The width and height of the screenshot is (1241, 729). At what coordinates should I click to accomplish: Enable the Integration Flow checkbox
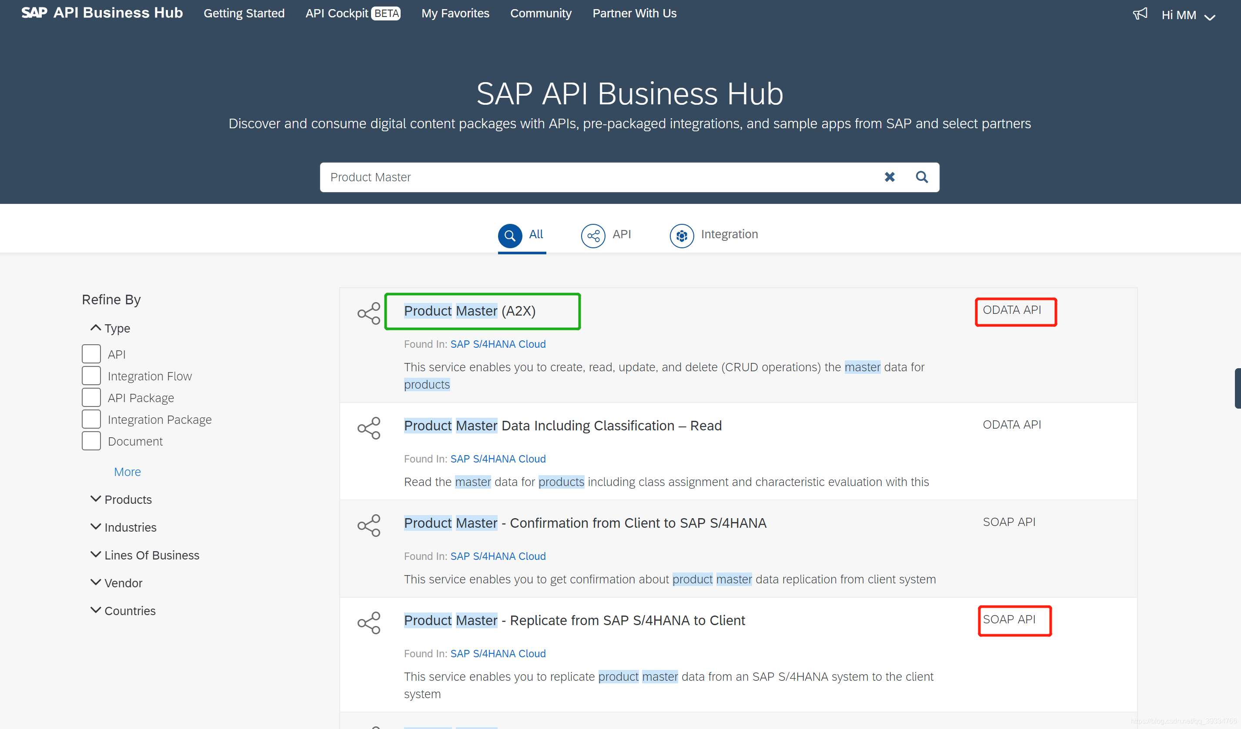[x=91, y=376]
